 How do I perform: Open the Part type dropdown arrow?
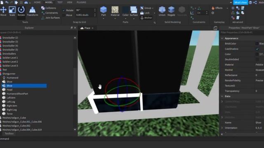coord(104,18)
